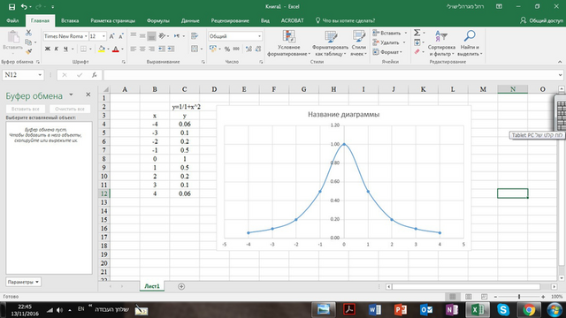Click the Save icon in quick access toolbar

[11, 6]
